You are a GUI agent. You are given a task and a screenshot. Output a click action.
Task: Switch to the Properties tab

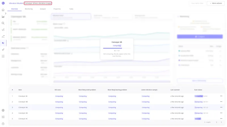click(57, 9)
